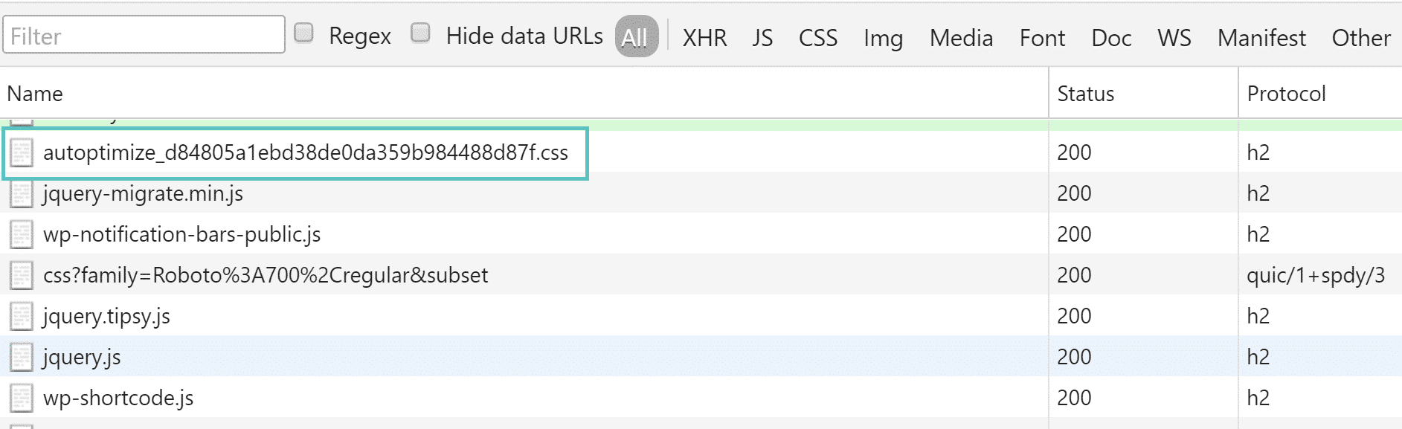Show only JS requests
This screenshot has width=1402, height=429.
762,37
